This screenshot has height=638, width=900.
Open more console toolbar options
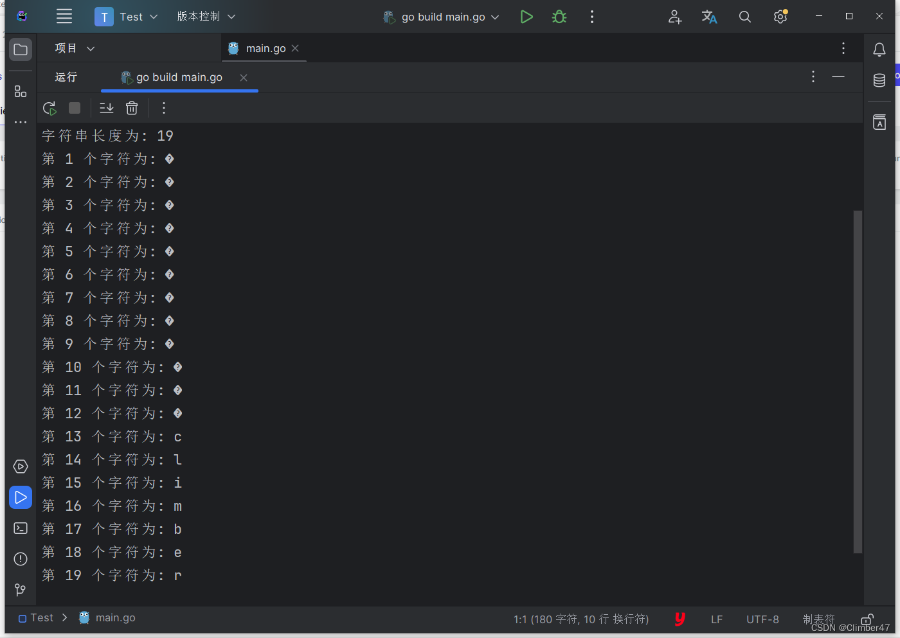click(164, 108)
